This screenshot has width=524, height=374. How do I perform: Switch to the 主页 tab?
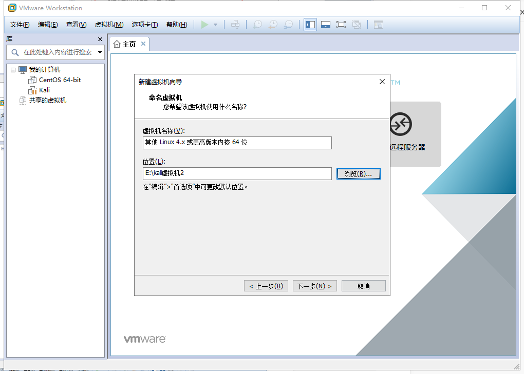click(129, 44)
